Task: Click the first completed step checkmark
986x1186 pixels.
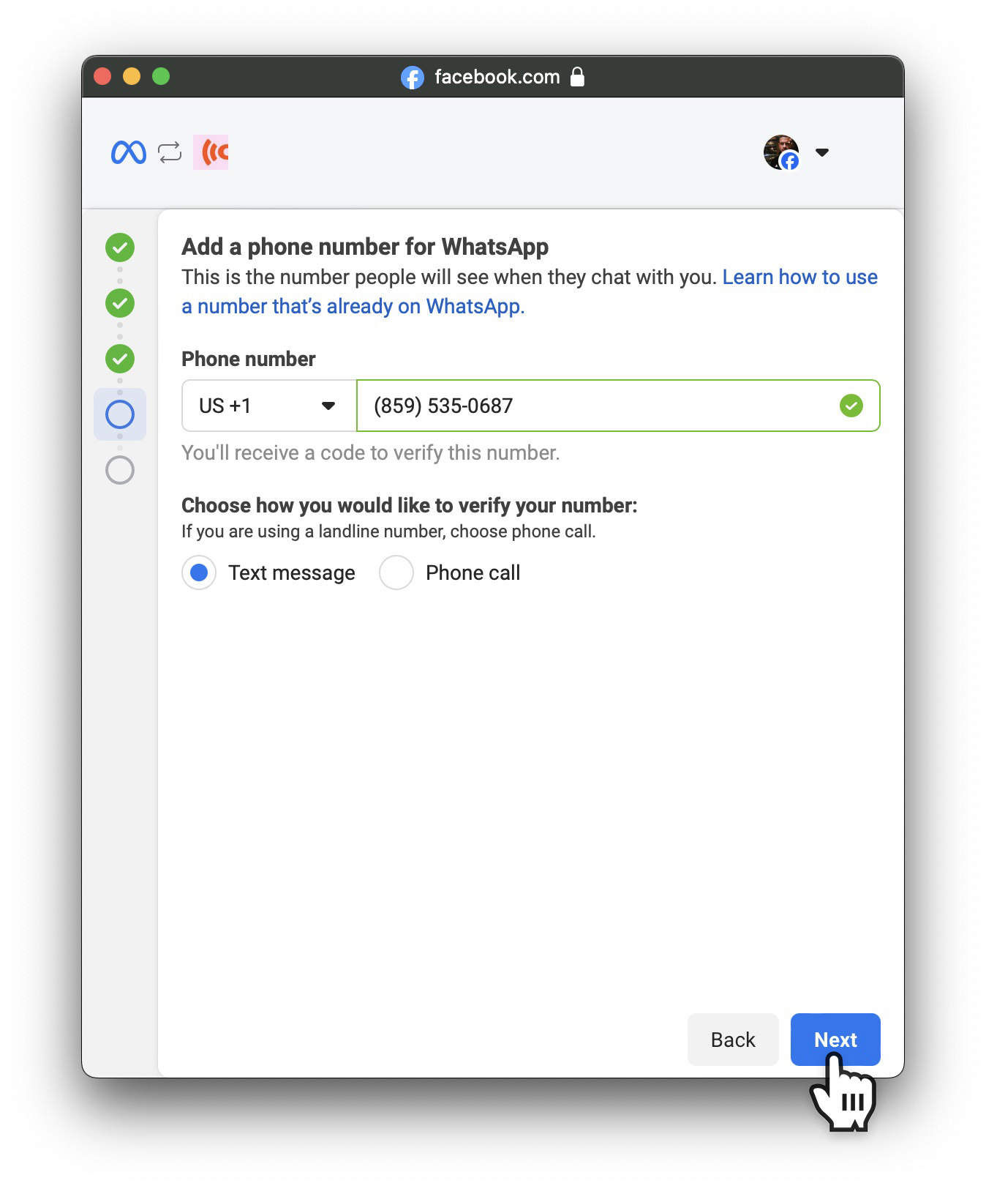Action: click(120, 247)
